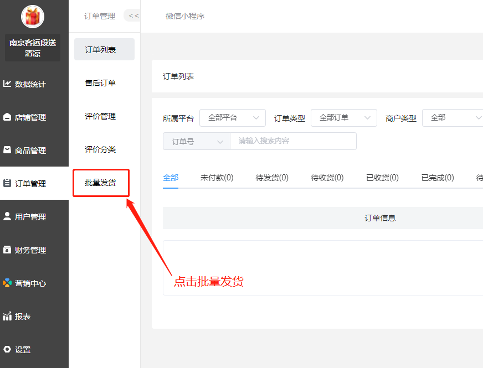Open 商品管理 in sidebar
Viewport: 483px width, 368px height.
(34, 150)
